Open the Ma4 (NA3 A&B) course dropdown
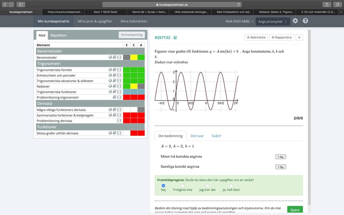The height and width of the screenshot is (215, 344). tap(239, 21)
